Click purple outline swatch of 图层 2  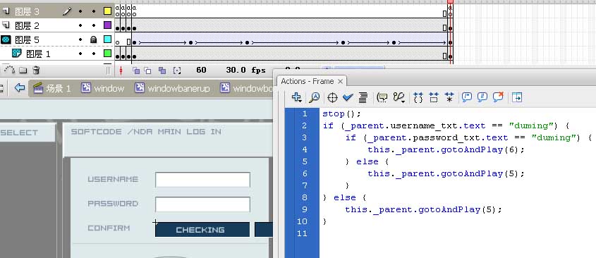(x=108, y=25)
